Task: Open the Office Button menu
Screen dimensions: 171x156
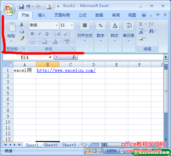Action: point(9,10)
